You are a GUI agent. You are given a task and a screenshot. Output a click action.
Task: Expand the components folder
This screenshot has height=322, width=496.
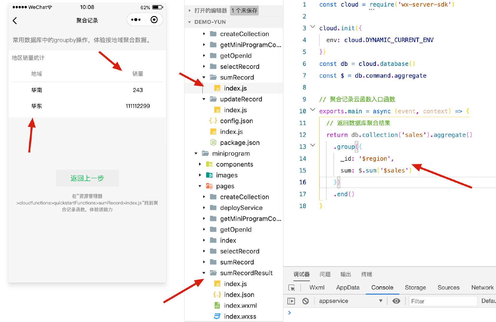click(200, 164)
